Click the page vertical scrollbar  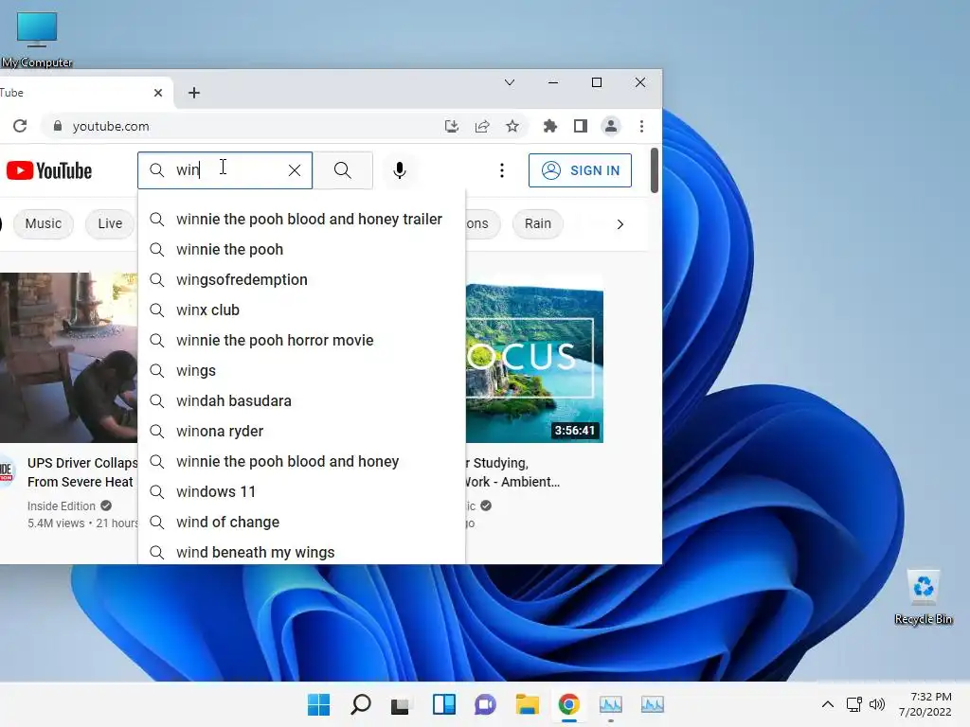coord(655,170)
